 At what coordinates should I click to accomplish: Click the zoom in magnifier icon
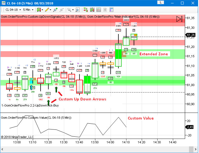point(55,10)
